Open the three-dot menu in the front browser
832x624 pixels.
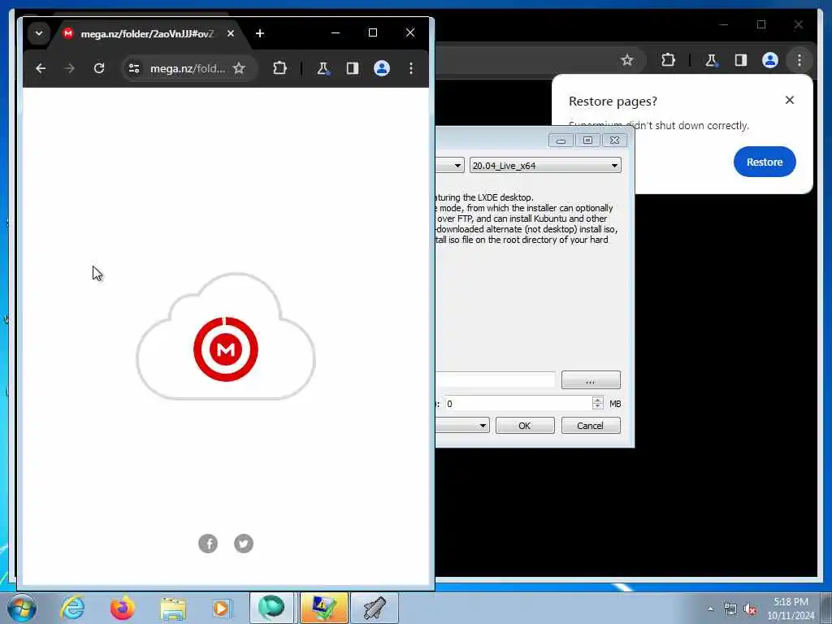411,68
